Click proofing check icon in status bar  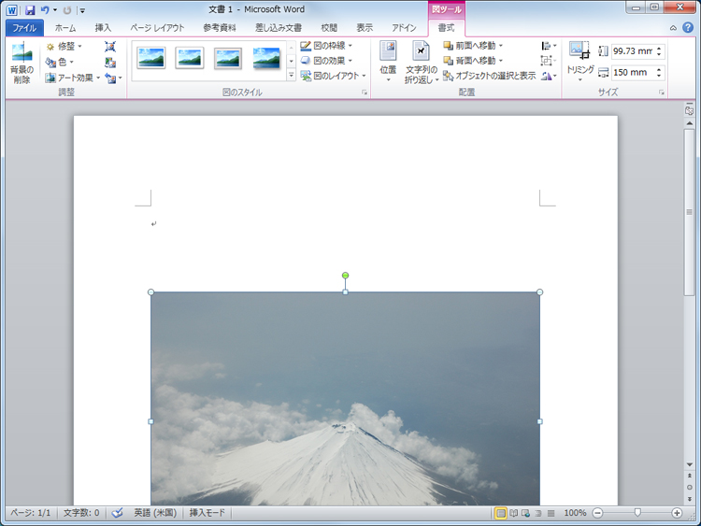(117, 513)
